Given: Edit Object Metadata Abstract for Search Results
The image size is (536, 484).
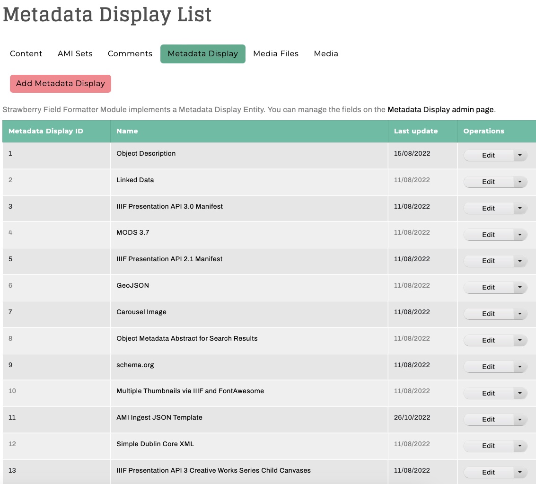Looking at the screenshot, I should pos(488,340).
